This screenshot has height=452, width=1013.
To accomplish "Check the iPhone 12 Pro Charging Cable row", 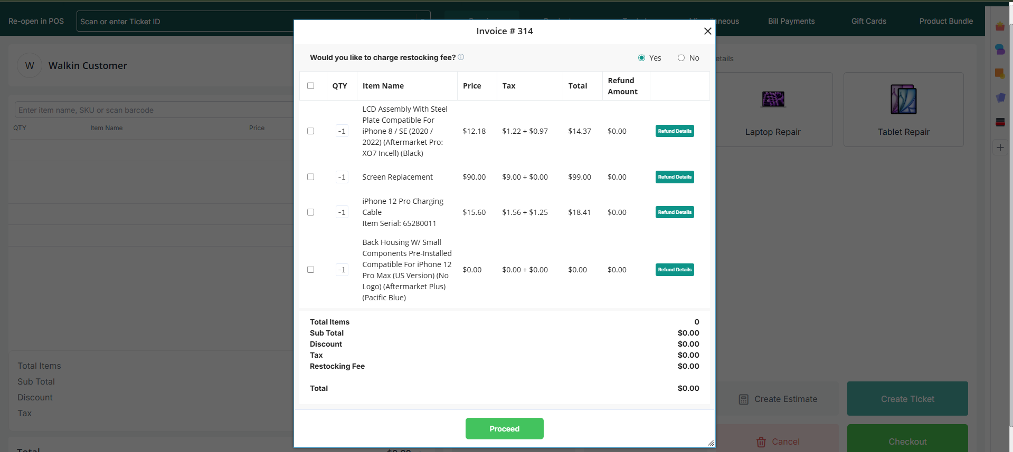I will [310, 212].
